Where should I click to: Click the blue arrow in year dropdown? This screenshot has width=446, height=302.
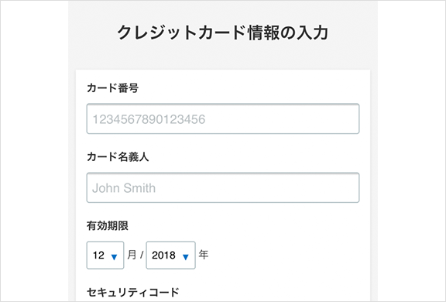[186, 257]
